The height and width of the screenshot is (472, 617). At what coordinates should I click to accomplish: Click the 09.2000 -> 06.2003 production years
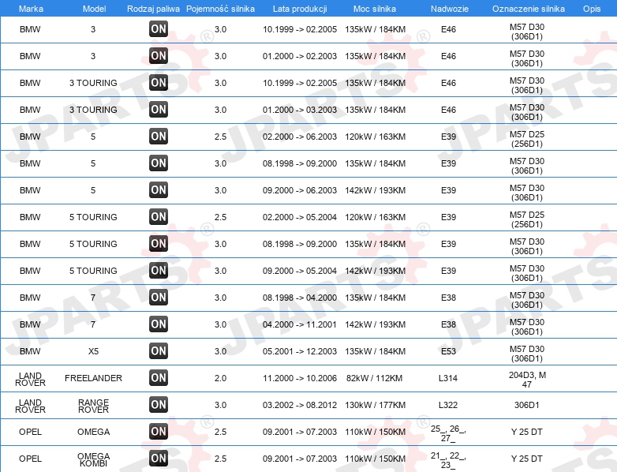click(300, 190)
